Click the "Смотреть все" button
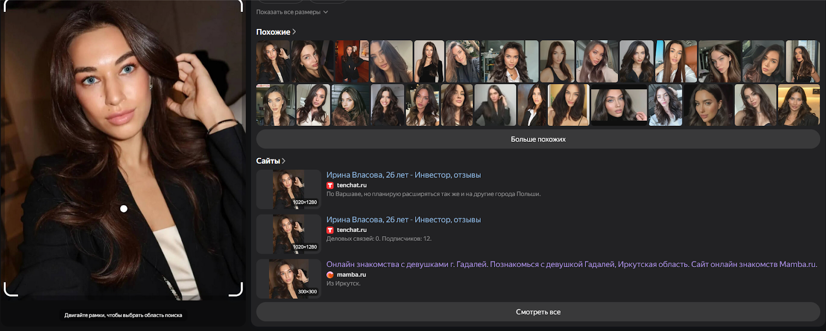 (538, 312)
